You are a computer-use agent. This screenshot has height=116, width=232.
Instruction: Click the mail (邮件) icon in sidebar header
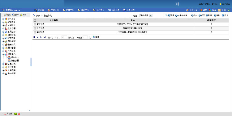coord(13,15)
